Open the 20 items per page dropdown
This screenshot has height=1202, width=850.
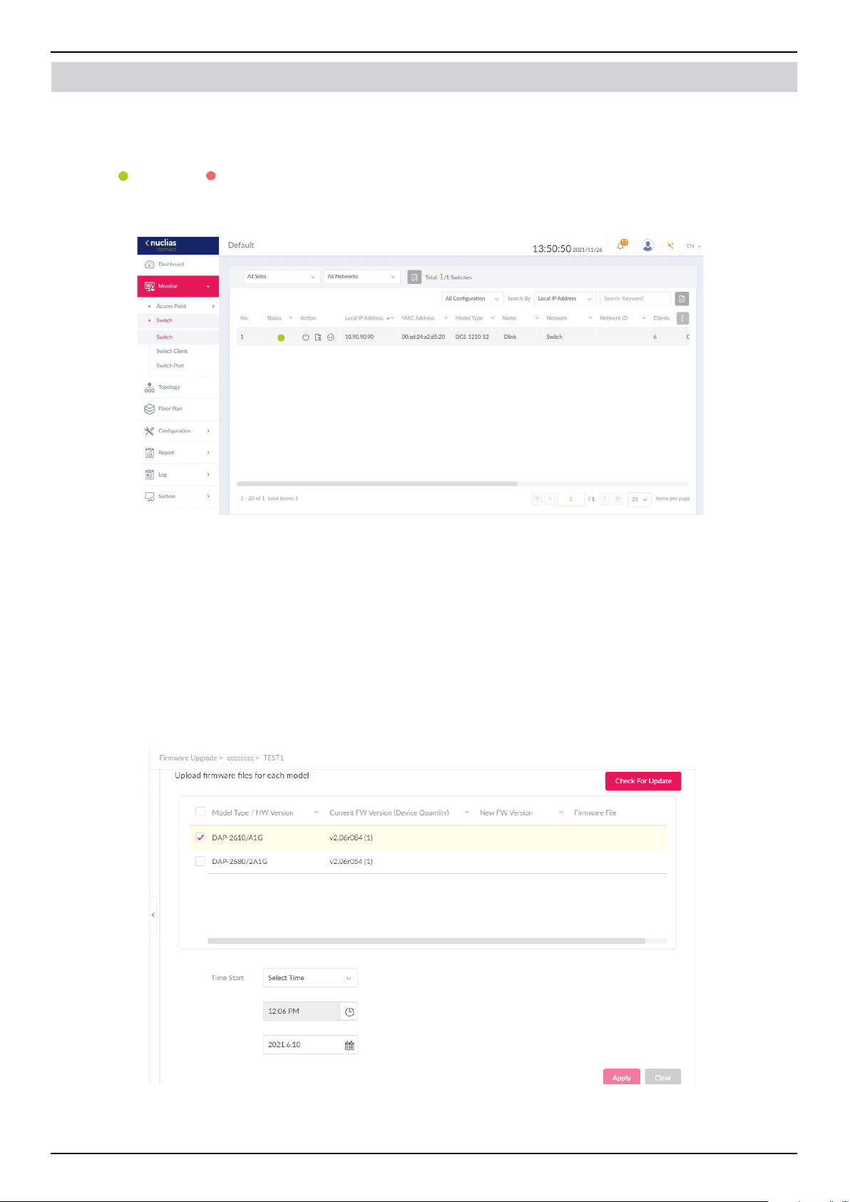point(640,499)
